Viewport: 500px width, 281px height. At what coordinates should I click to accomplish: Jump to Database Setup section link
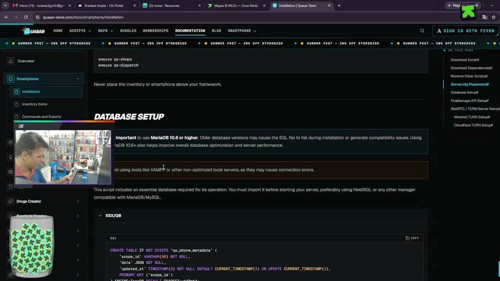464,92
